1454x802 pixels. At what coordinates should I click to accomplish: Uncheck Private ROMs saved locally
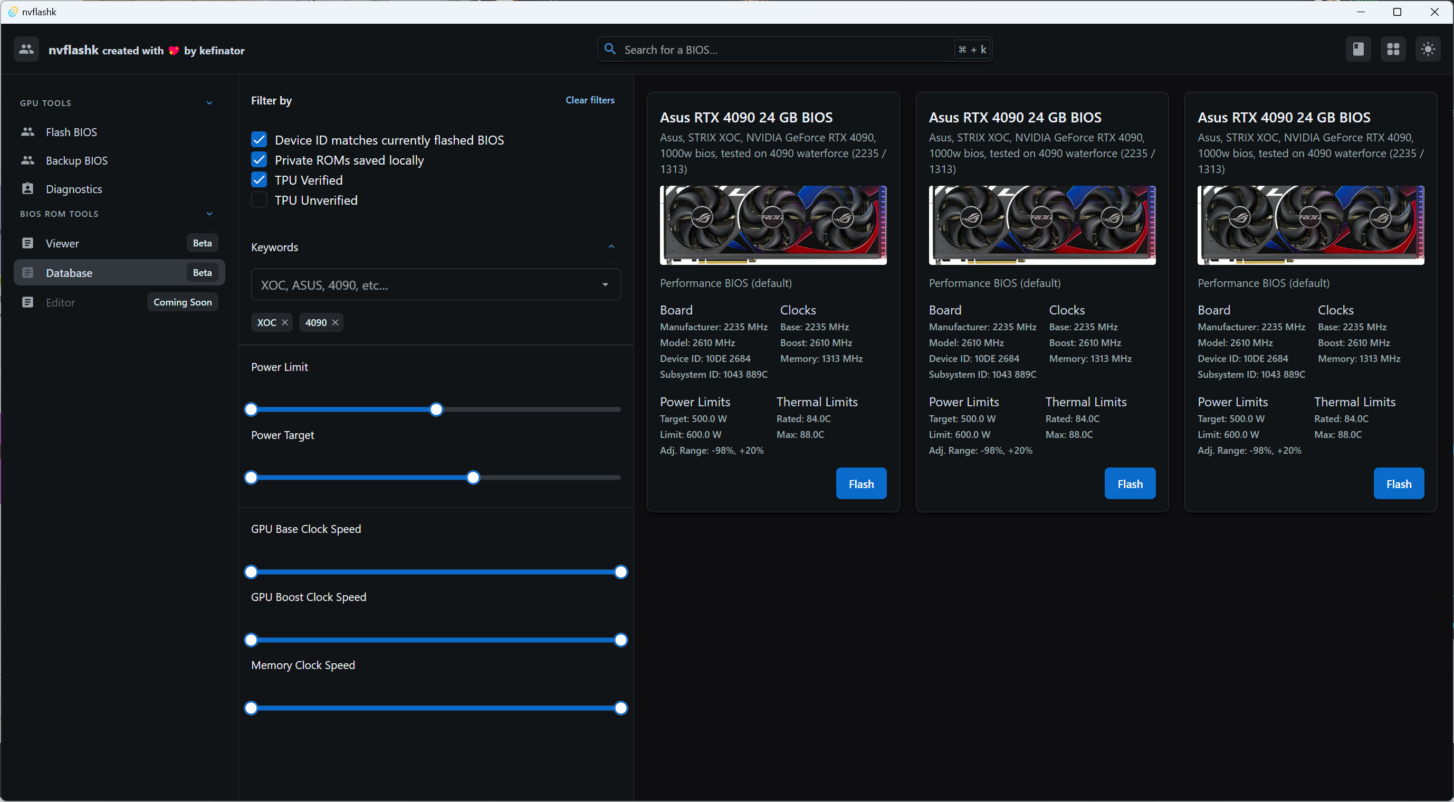pos(259,160)
